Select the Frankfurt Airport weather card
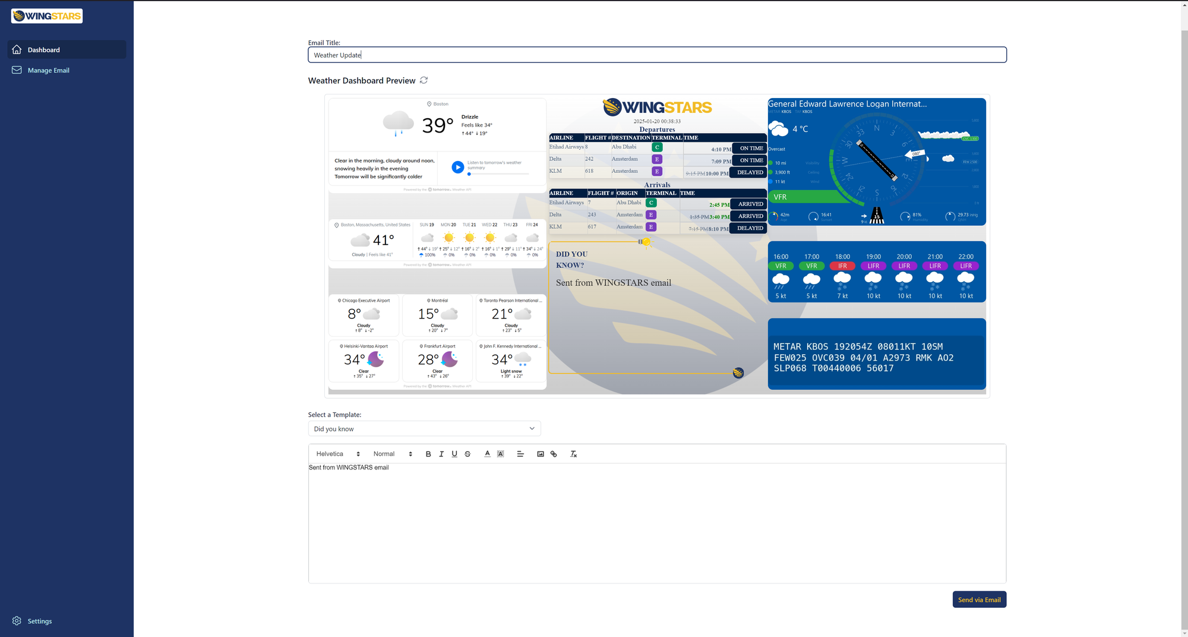1188x637 pixels. point(437,361)
